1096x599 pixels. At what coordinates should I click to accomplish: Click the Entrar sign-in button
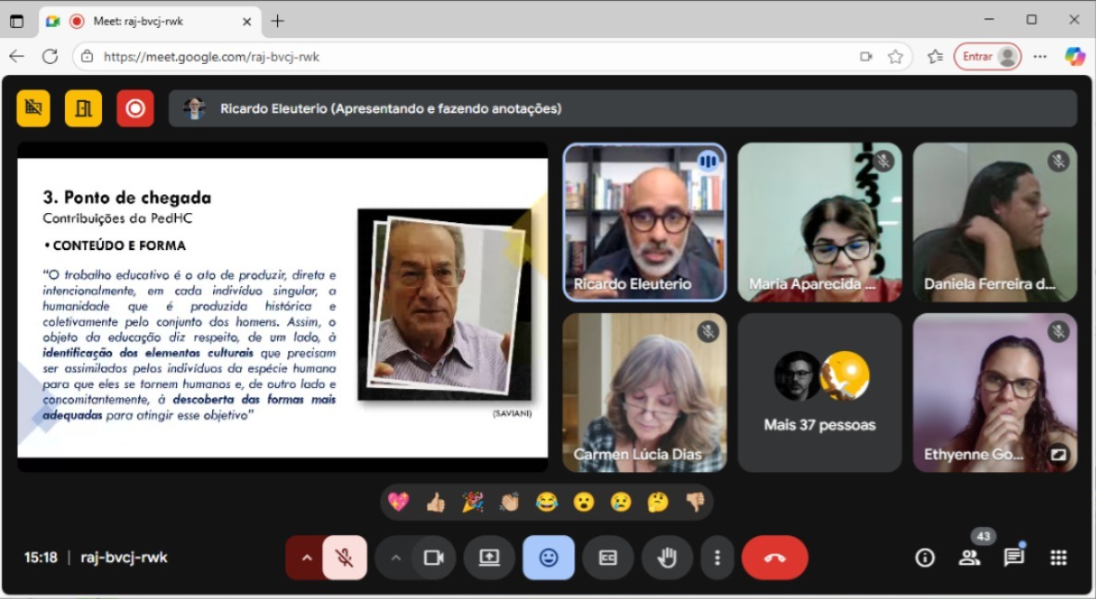coord(988,56)
